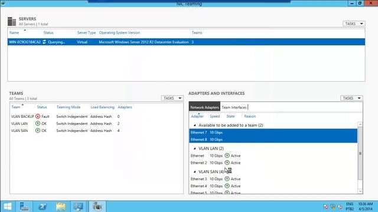Select the Ethernet 8 adapter row

tap(273, 140)
